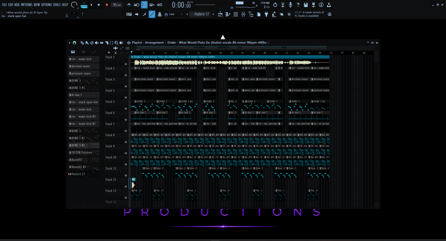This screenshot has width=446, height=241.
Task: Mute Track 1 with its green switch
Action: (x=126, y=64)
